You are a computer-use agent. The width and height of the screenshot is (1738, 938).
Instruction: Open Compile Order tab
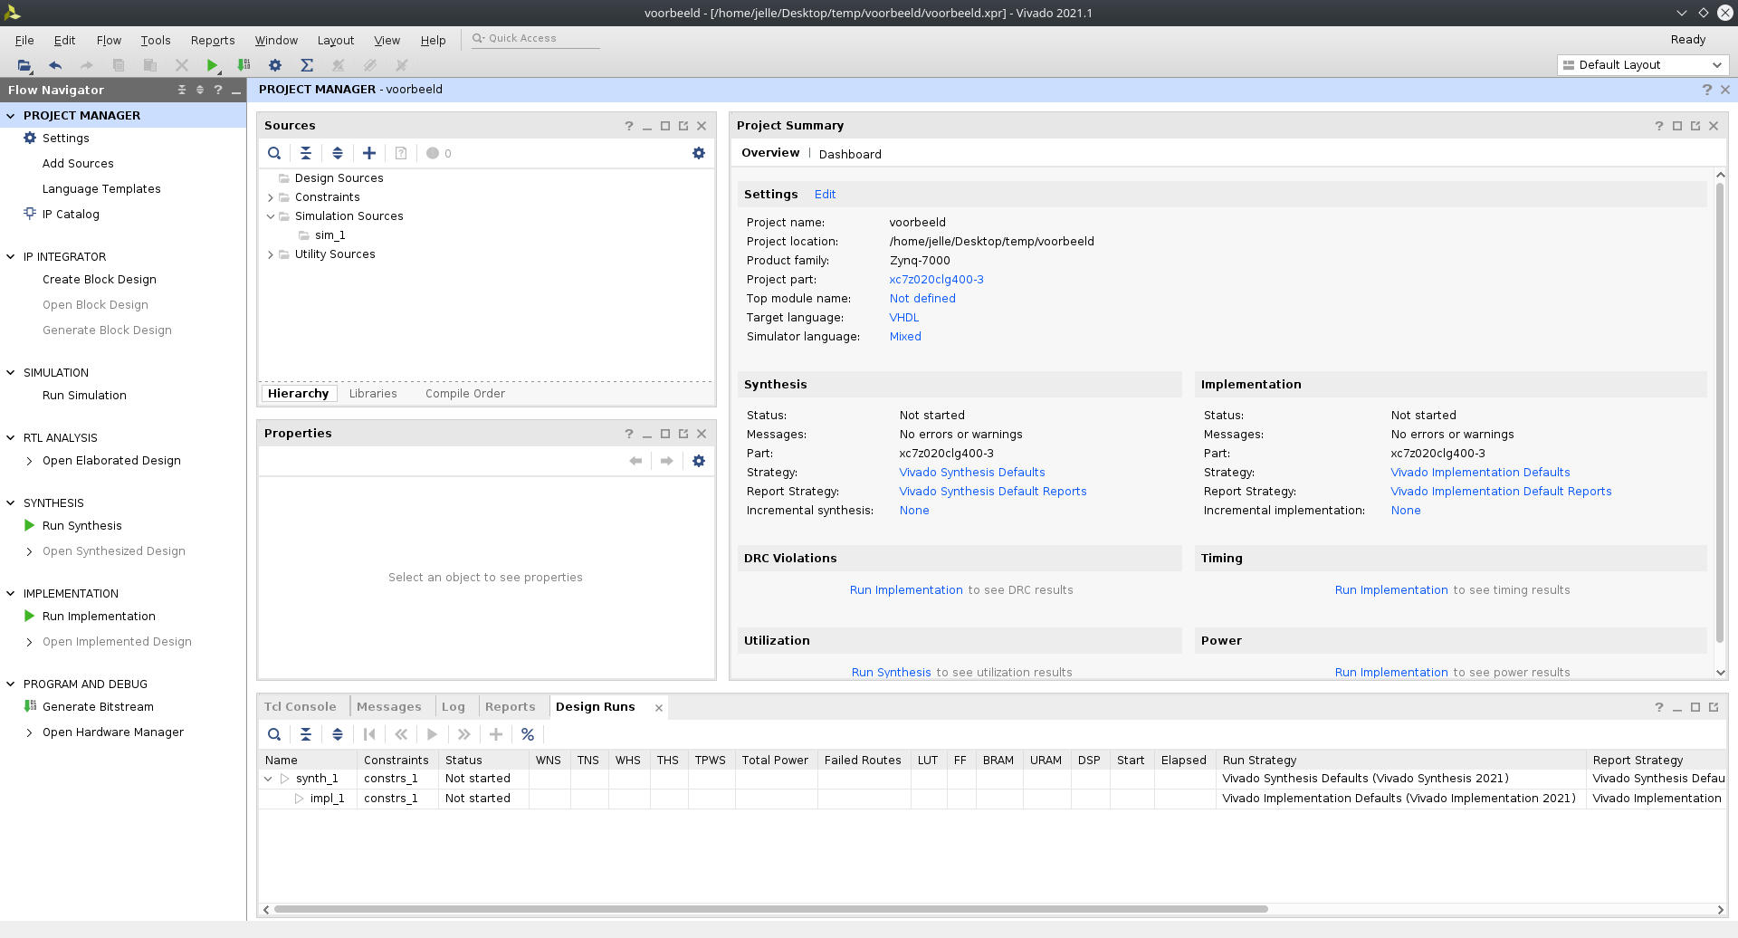pyautogui.click(x=465, y=394)
